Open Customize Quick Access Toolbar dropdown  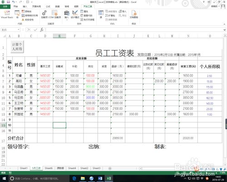tap(32, 2)
